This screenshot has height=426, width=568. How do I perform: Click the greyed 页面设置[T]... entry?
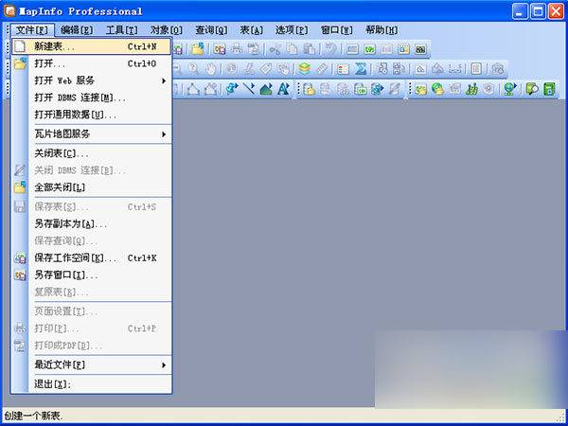click(92, 311)
